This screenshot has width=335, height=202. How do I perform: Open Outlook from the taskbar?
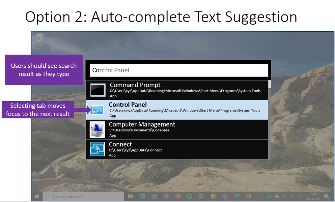click(x=154, y=197)
